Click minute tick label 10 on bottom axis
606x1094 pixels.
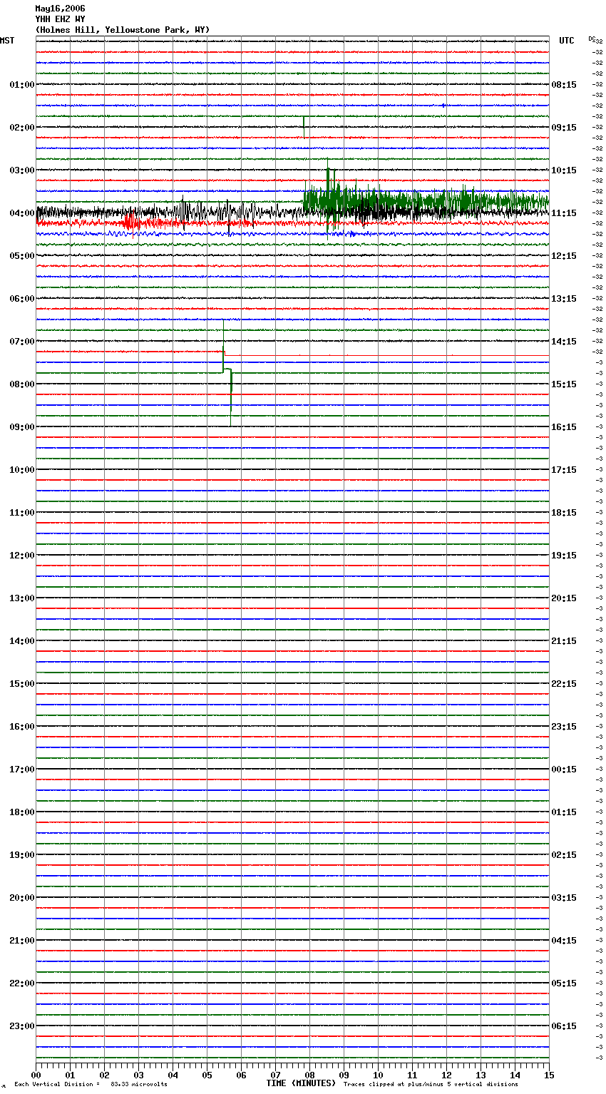[378, 1075]
